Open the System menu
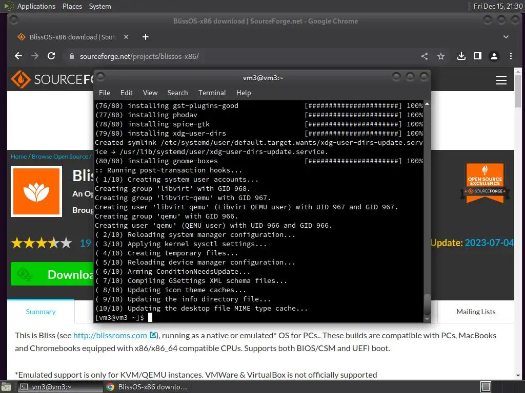Screen dimensions: 525x393 point(100,6)
